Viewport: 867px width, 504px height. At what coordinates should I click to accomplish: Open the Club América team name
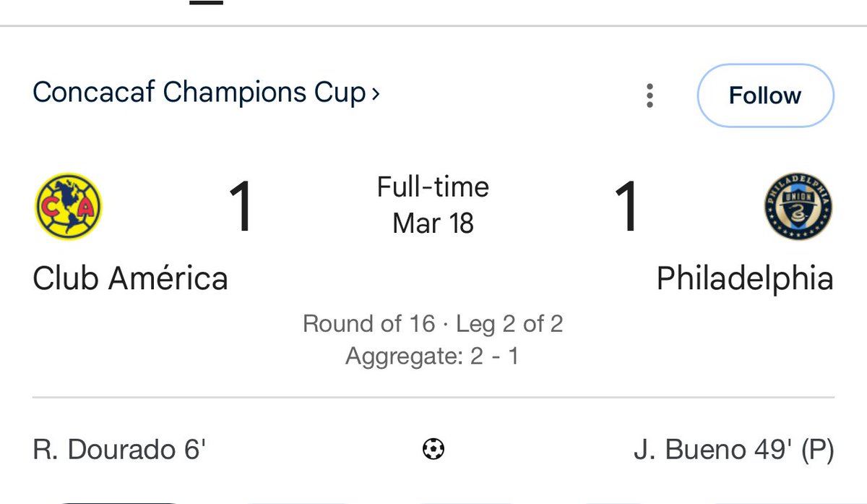[x=130, y=279]
